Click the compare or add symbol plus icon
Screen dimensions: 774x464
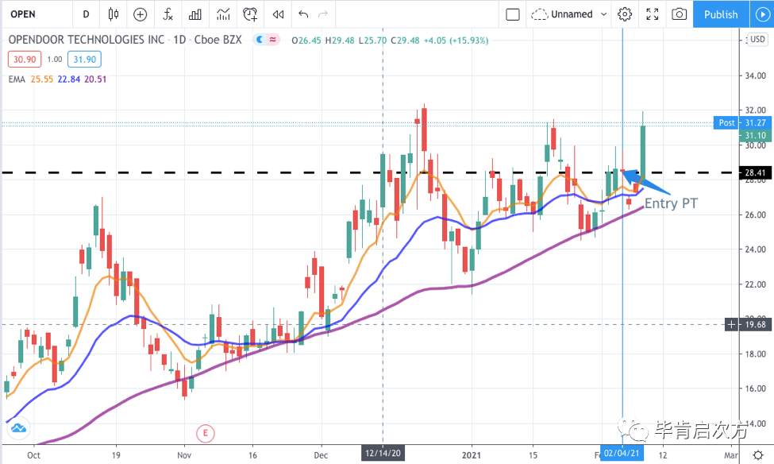141,14
